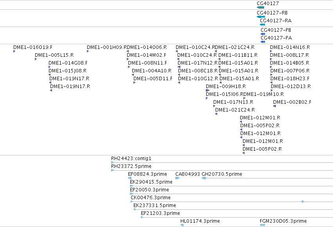Screen dimensions: 333x227
Task: Click the arrow glyph under DME1-017N13.R
Action: click(214, 106)
